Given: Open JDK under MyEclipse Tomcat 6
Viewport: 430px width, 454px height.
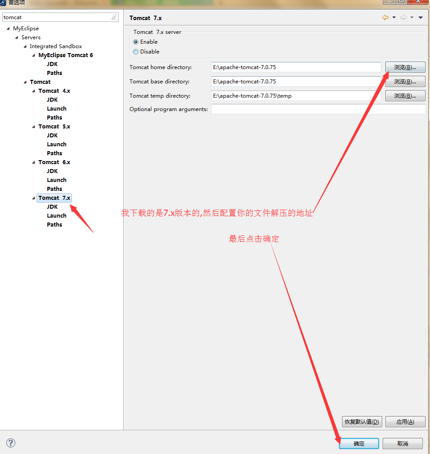Looking at the screenshot, I should [52, 64].
